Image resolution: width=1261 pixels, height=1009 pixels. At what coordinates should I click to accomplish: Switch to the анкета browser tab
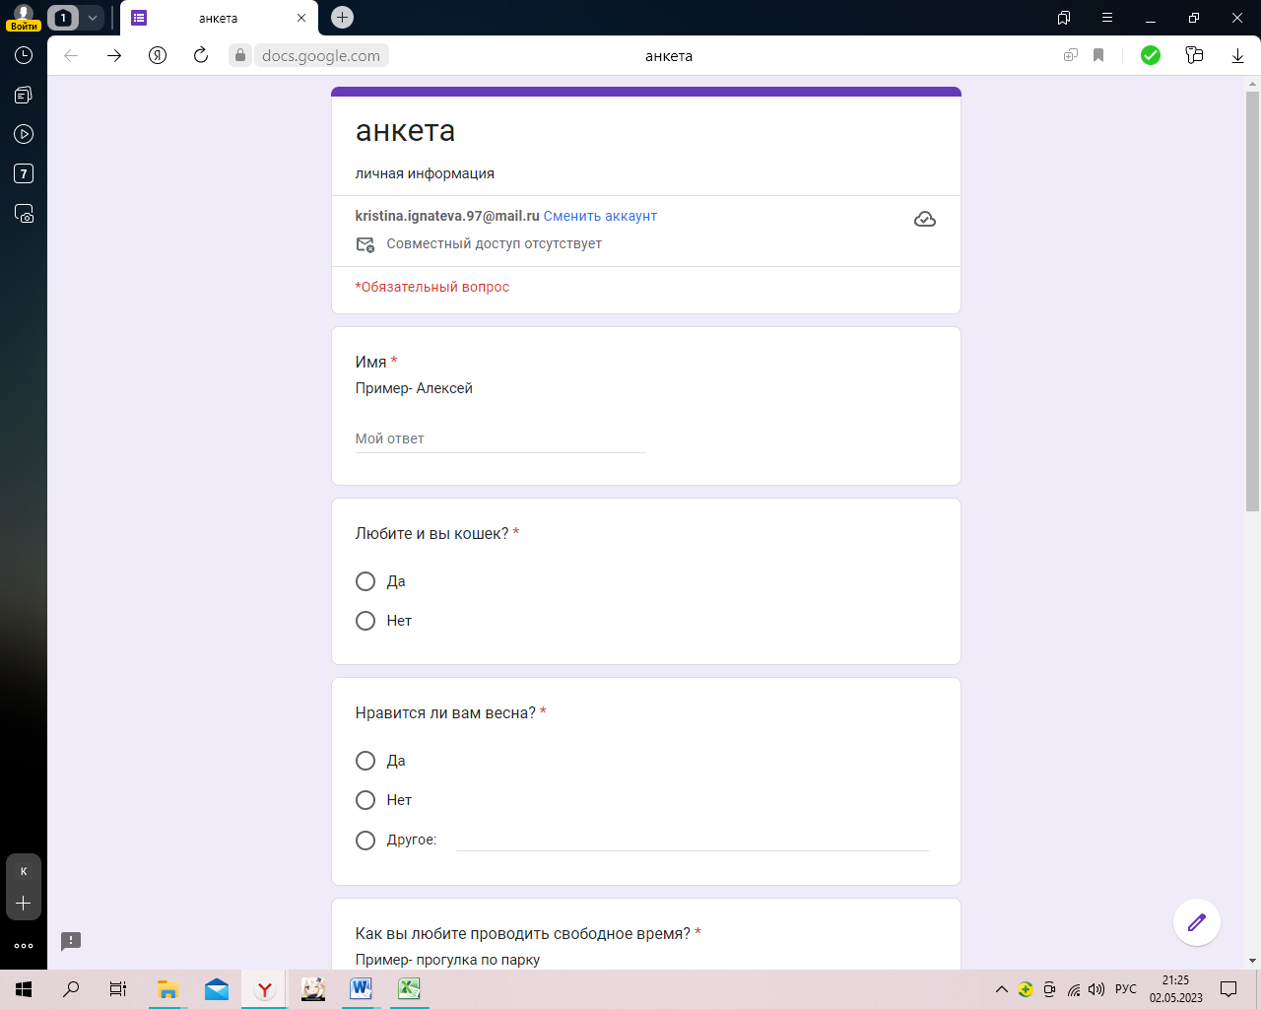219,18
